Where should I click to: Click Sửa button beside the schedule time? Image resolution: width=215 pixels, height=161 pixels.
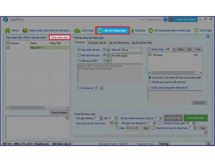coord(146,128)
